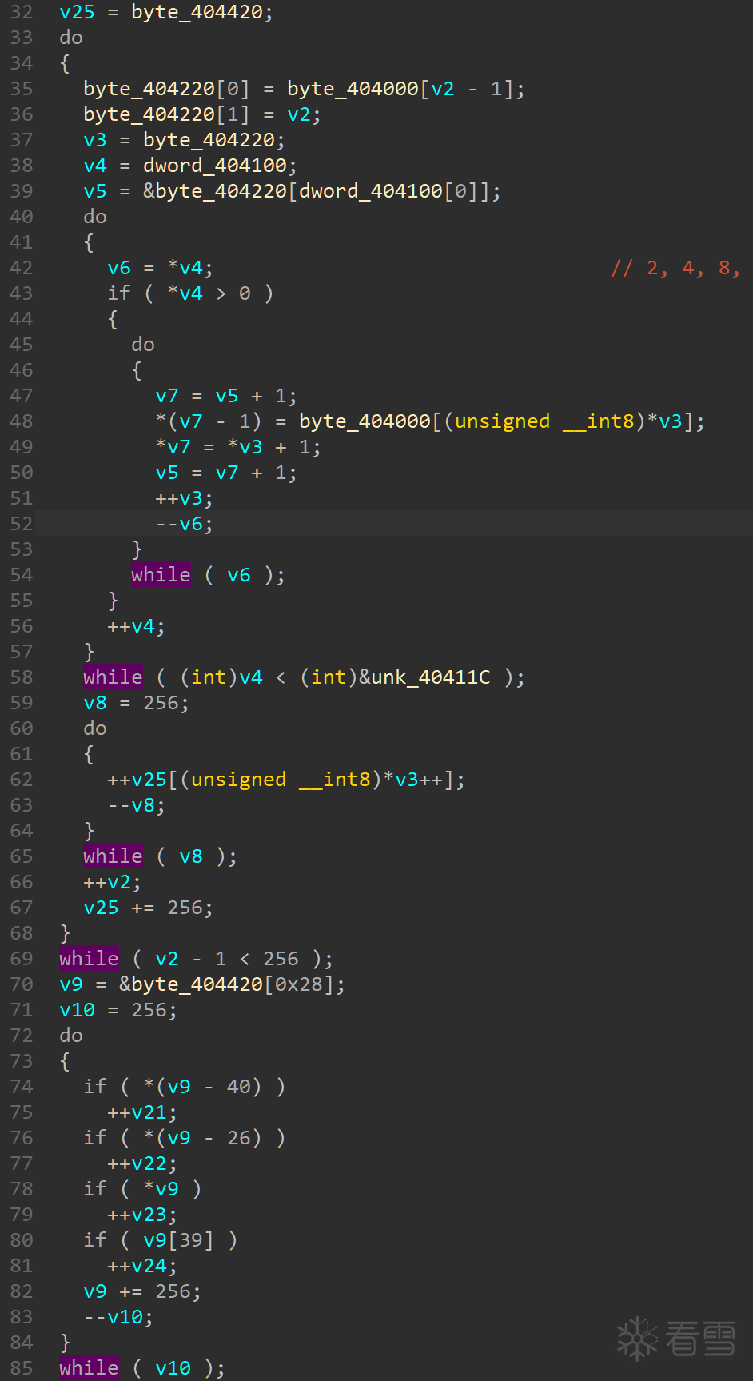Click line number 85 in the gutter
This screenshot has width=753, height=1381.
[22, 1368]
